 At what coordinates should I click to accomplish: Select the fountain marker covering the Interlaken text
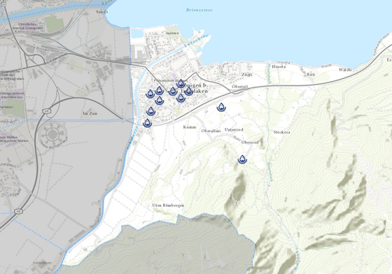click(x=188, y=91)
